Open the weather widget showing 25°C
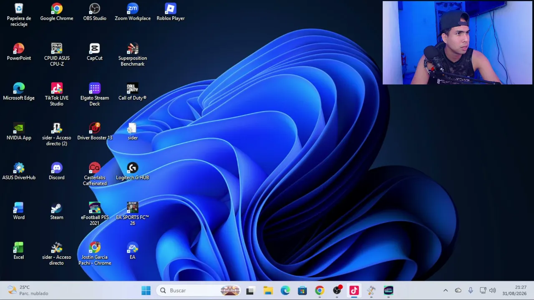The height and width of the screenshot is (300, 534). (x=28, y=290)
